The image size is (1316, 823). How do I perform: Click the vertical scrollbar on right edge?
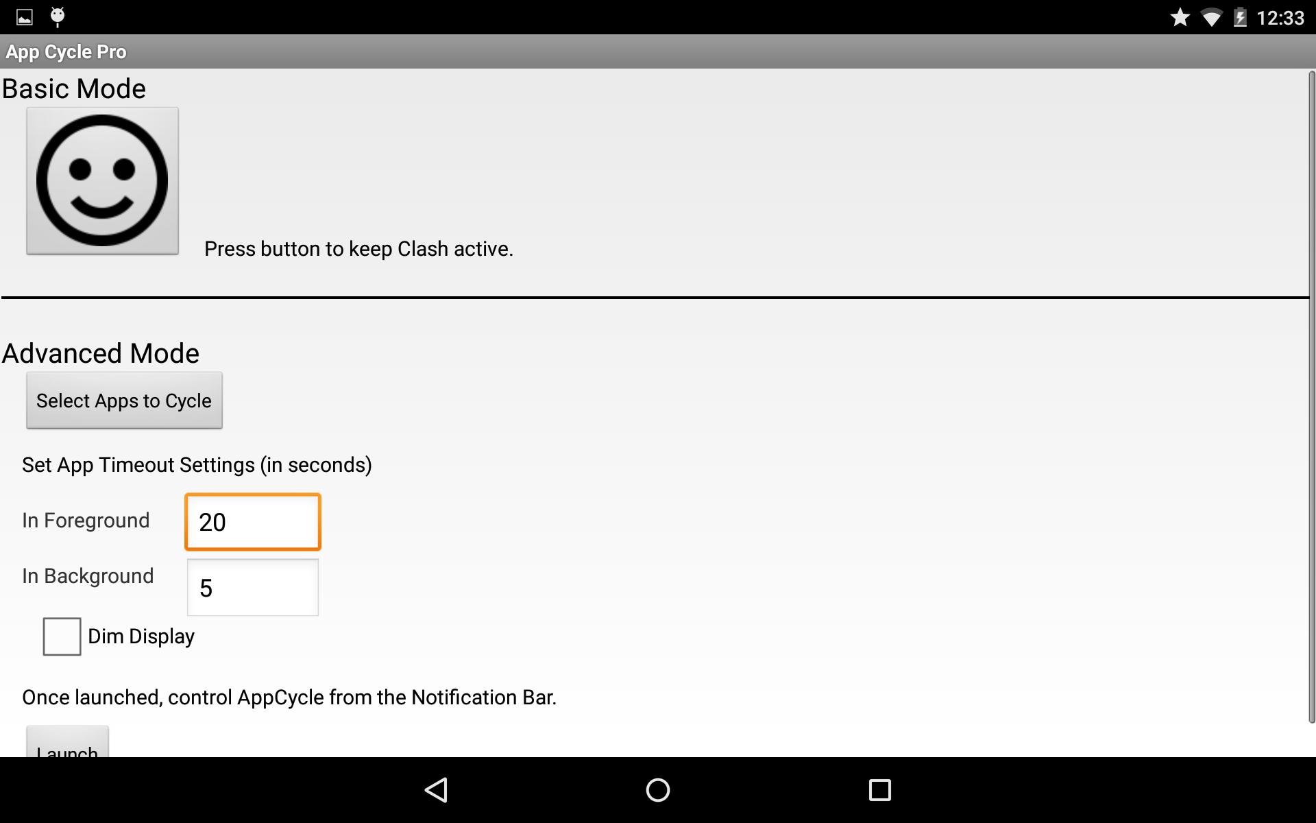(x=1312, y=396)
